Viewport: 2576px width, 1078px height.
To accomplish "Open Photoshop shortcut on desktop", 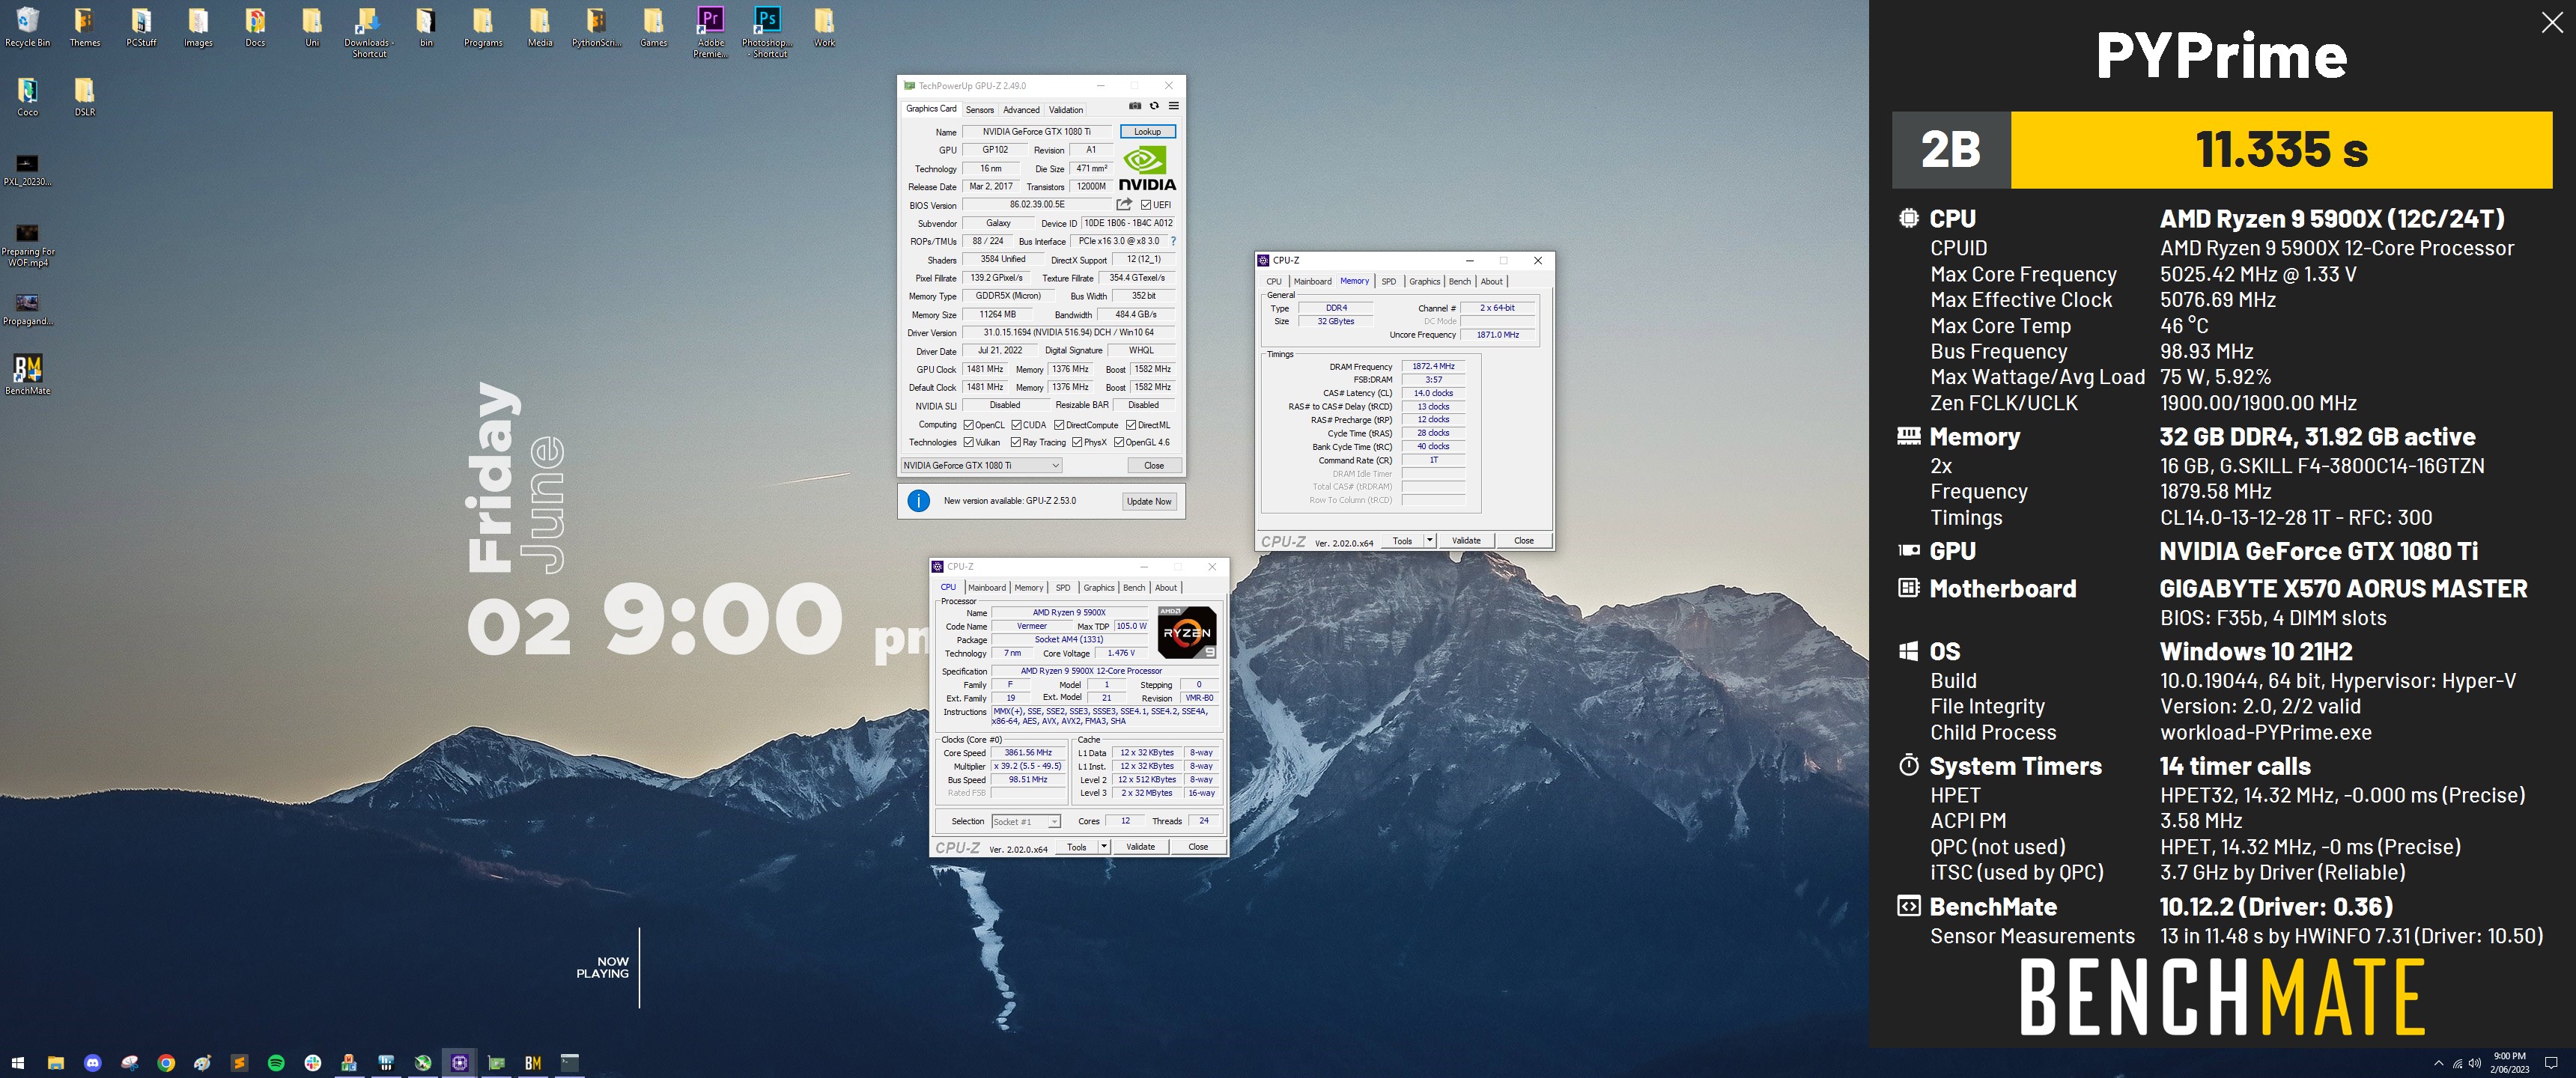I will point(767,32).
